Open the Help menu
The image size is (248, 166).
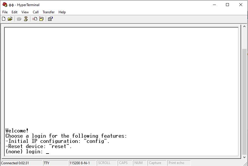click(x=62, y=12)
